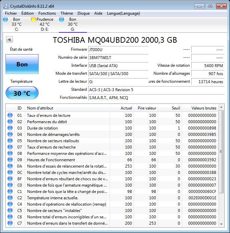Click the scrollbar down arrow in attribute list
This screenshot has height=233, width=230.
[221, 224]
